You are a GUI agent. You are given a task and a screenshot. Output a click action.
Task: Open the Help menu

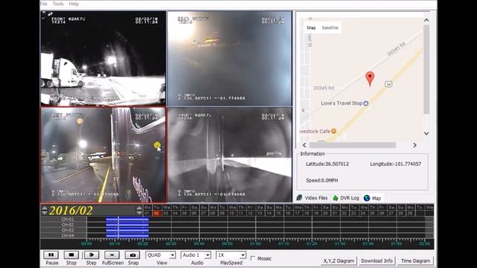[74, 4]
